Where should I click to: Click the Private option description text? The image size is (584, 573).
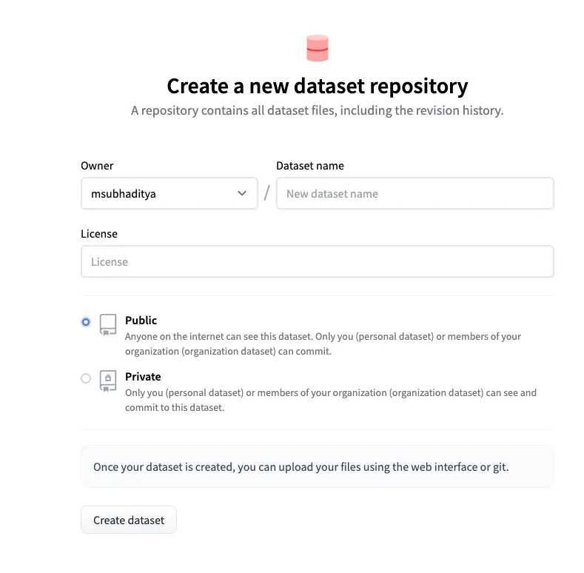click(330, 400)
